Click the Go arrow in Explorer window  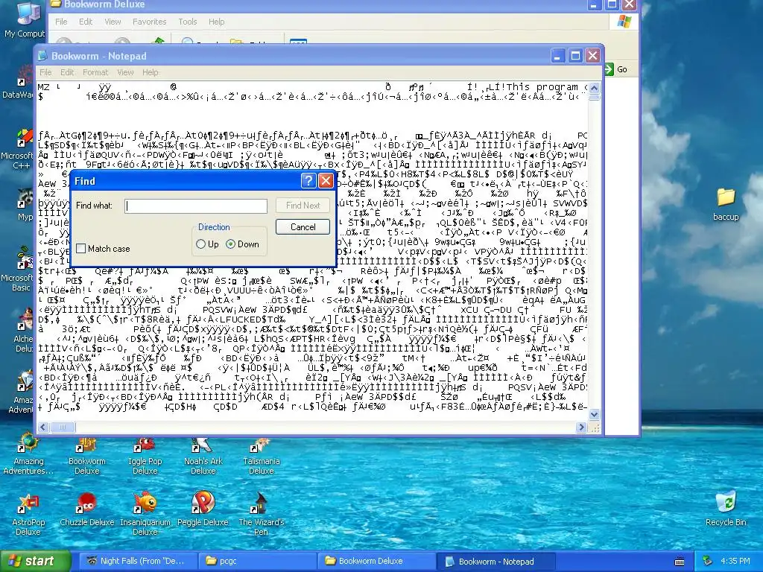click(x=610, y=69)
